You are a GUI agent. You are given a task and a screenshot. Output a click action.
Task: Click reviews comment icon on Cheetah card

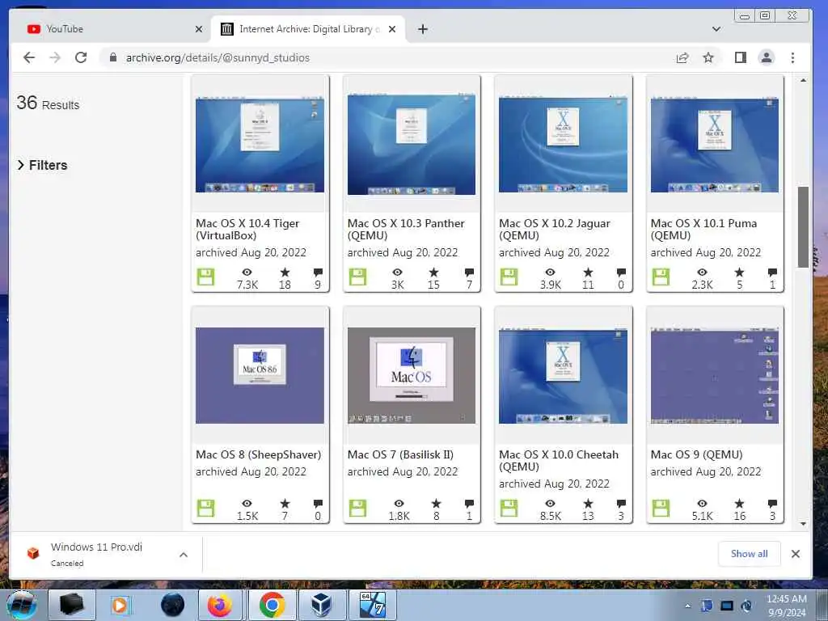[621, 504]
